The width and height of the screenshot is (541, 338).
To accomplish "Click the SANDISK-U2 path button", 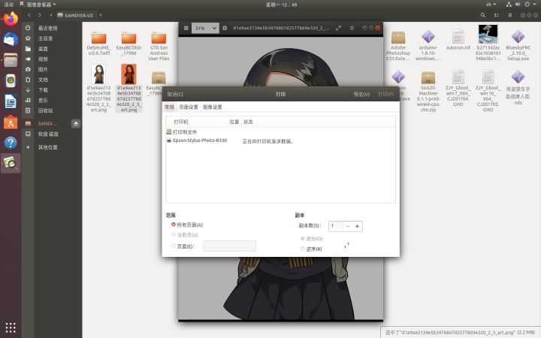I will pyautogui.click(x=76, y=15).
